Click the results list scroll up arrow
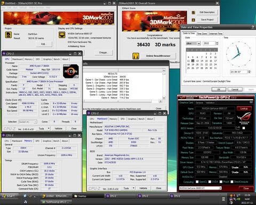 164,70
